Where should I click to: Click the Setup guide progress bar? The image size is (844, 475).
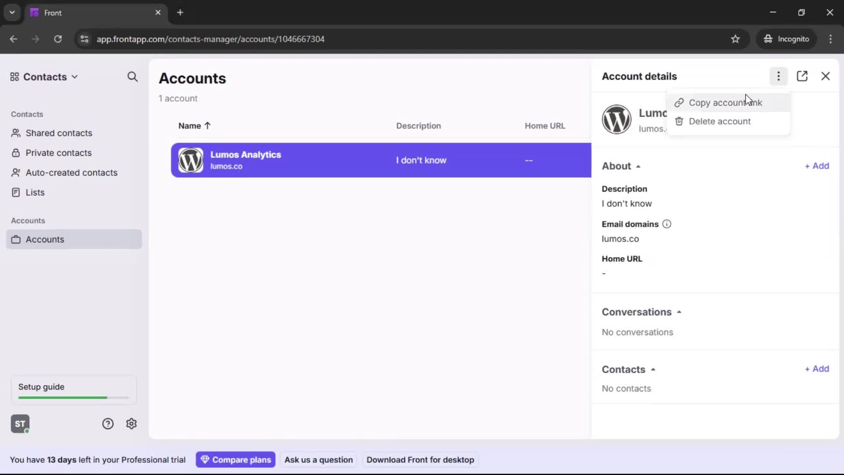(x=73, y=397)
